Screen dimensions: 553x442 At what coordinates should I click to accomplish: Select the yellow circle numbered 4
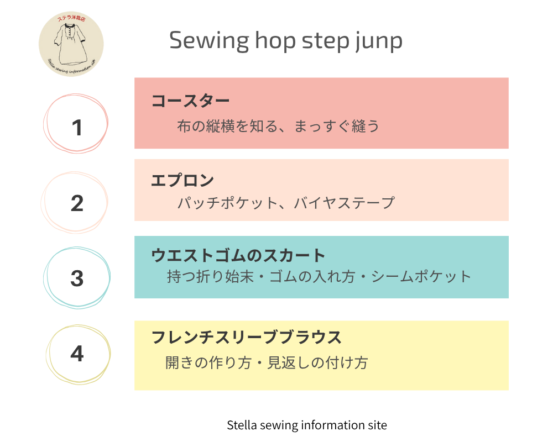click(x=79, y=354)
